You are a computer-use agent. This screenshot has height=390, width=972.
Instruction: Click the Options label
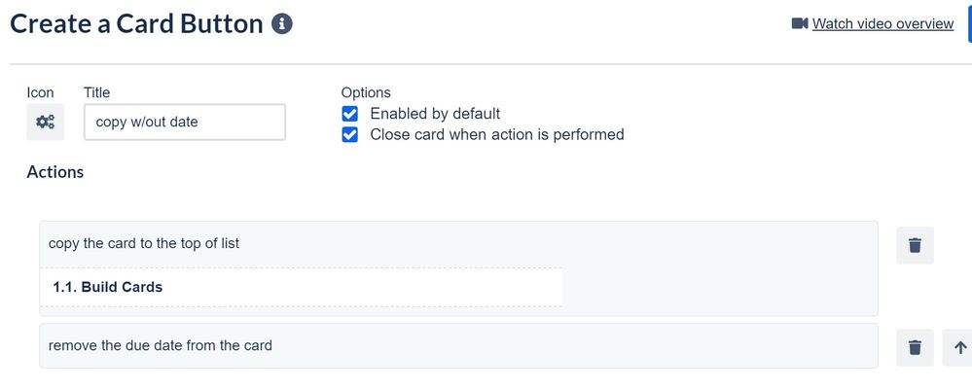pos(366,92)
